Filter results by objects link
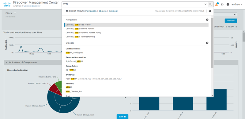Screen dimensions: 245x119 pyautogui.click(x=103, y=11)
